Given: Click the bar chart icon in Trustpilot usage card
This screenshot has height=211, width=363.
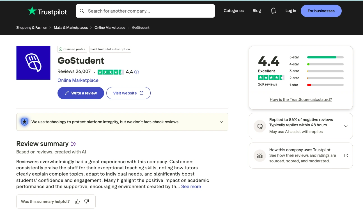Looking at the screenshot, I should click(260, 156).
